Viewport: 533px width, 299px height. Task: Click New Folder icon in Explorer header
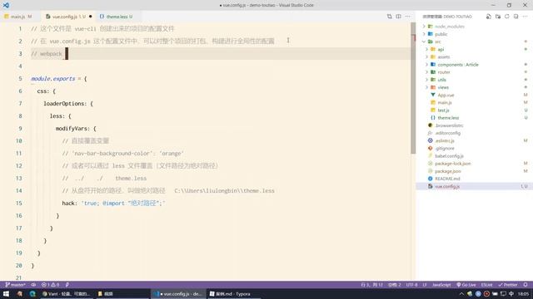coord(498,17)
